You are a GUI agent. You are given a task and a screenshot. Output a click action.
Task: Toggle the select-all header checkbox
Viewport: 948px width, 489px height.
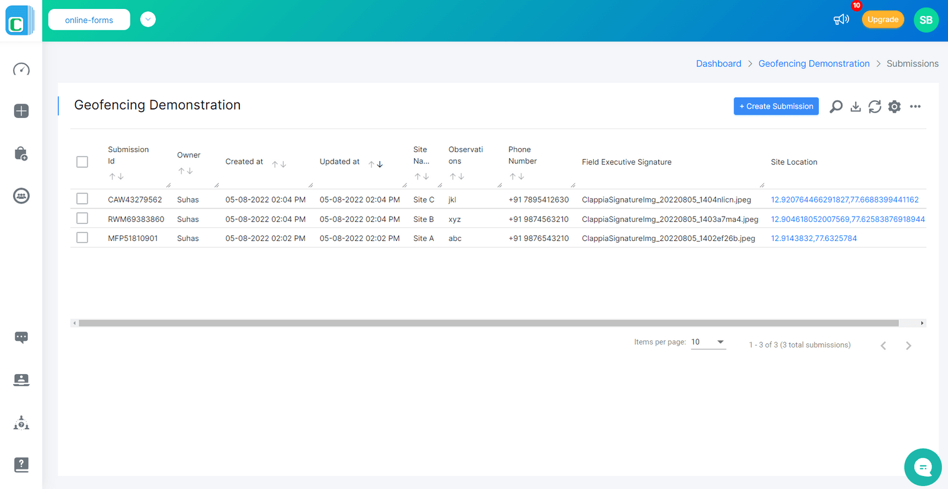tap(82, 162)
